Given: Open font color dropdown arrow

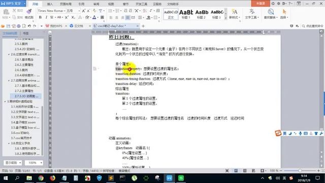Looking at the screenshot, I should 97,17.
